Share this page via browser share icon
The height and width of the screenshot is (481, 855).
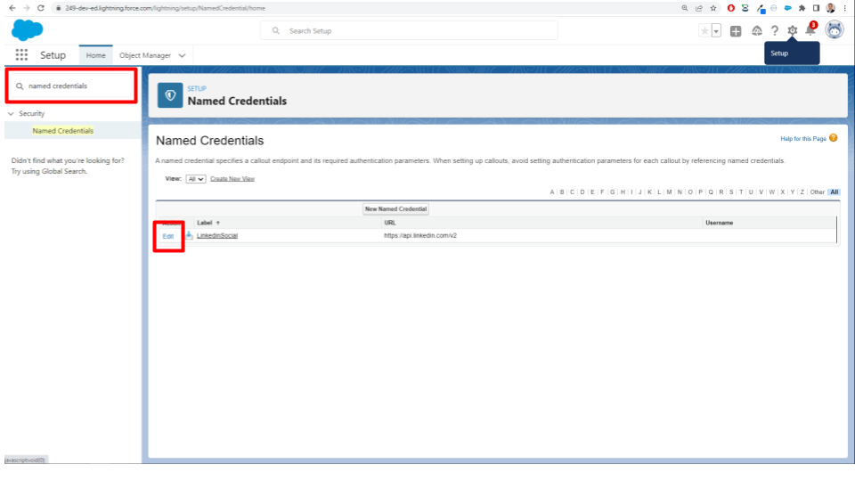[x=699, y=8]
